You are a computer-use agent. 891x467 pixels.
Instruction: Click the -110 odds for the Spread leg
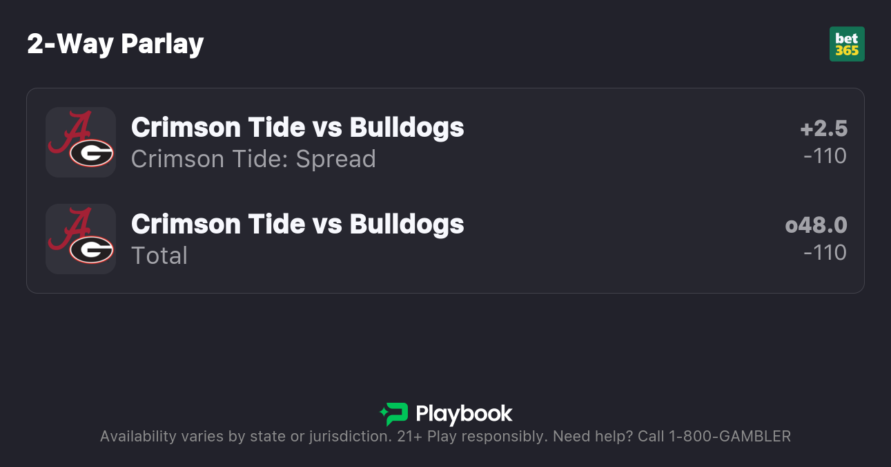[825, 156]
